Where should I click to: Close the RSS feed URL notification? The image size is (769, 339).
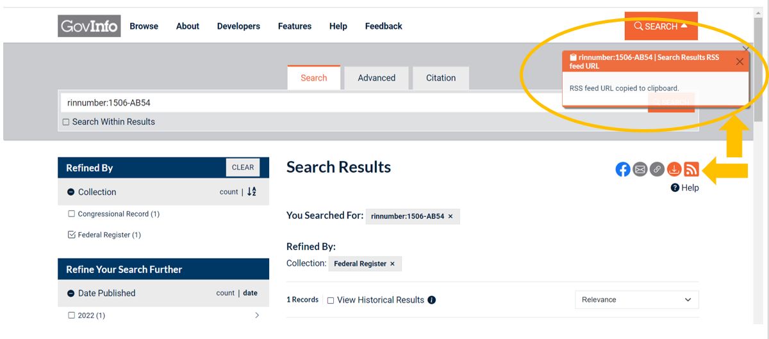point(740,61)
